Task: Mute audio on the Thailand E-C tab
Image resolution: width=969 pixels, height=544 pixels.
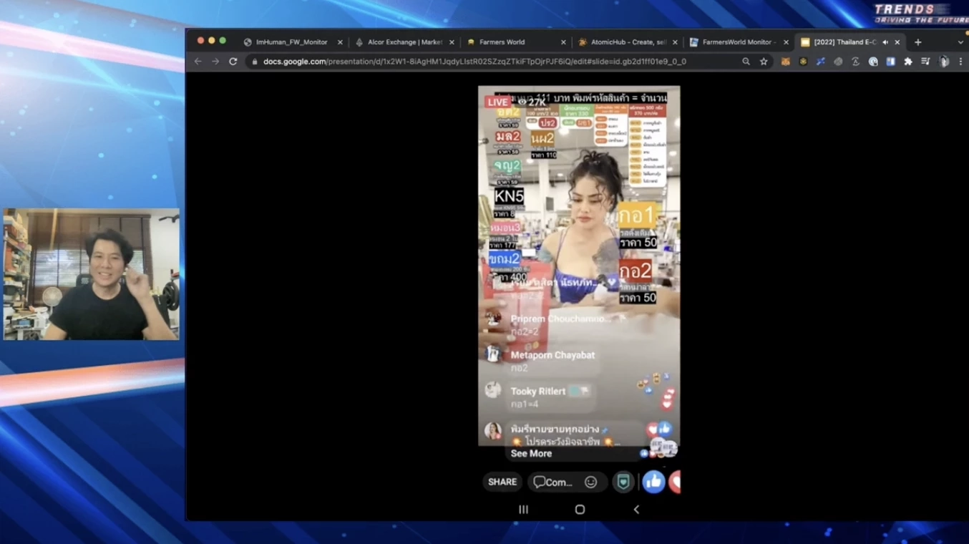Action: (x=886, y=42)
